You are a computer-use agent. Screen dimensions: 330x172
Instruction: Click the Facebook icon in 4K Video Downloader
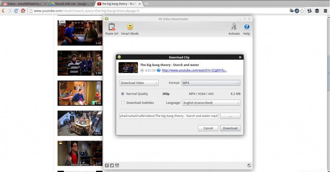pos(107,166)
